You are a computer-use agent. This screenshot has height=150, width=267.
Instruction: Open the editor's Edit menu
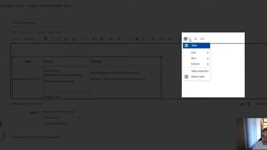(x=14, y=32)
